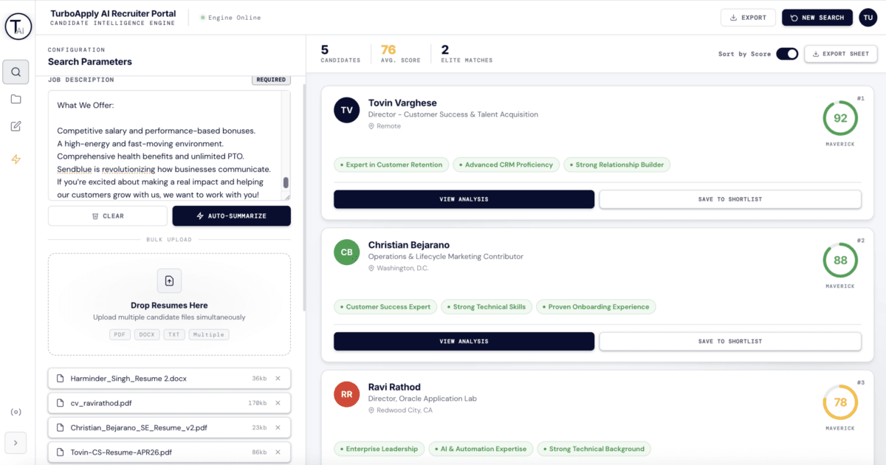Click the TU user avatar
The height and width of the screenshot is (465, 886).
tap(868, 18)
